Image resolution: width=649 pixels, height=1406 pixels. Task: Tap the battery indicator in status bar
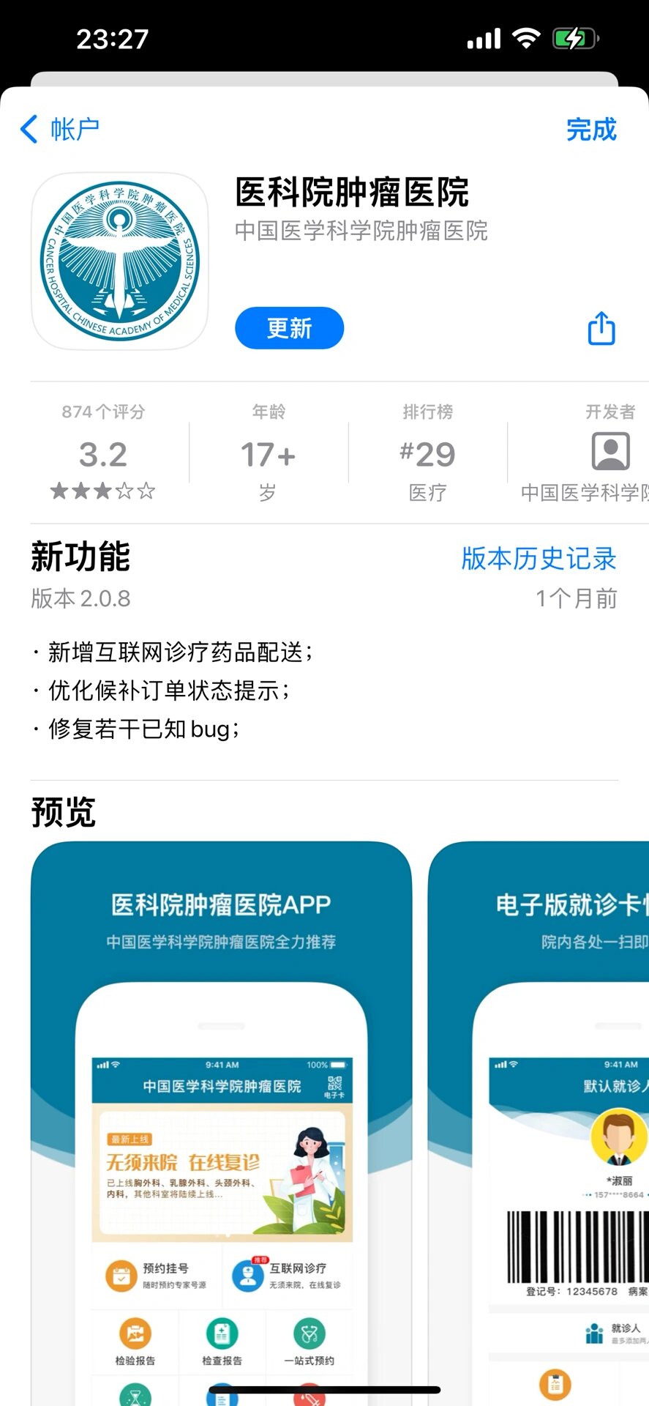[575, 38]
